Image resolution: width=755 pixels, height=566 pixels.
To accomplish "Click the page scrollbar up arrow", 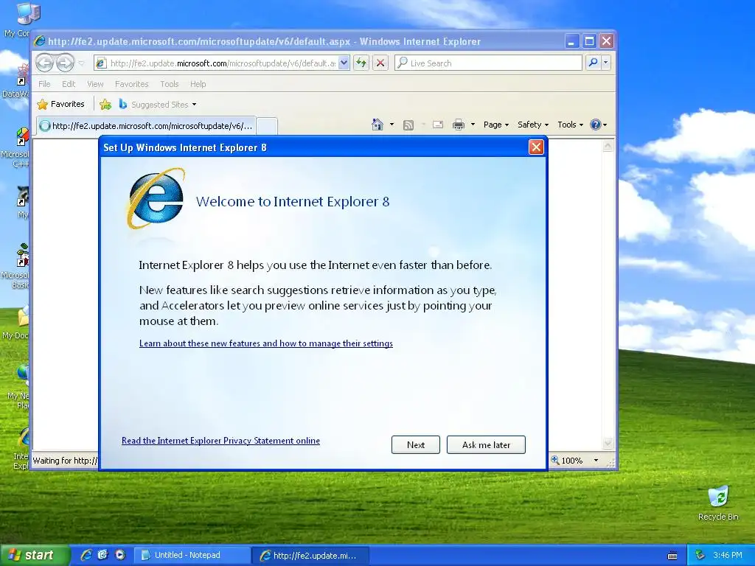I will click(608, 146).
